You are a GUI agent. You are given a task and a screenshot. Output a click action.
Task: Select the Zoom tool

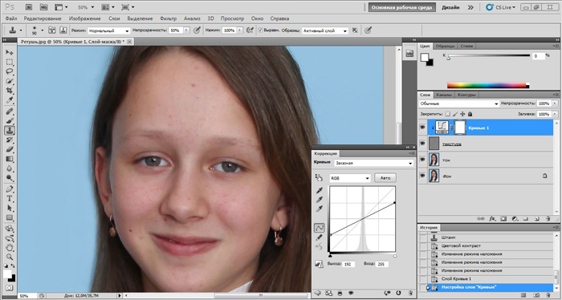pos(10,257)
